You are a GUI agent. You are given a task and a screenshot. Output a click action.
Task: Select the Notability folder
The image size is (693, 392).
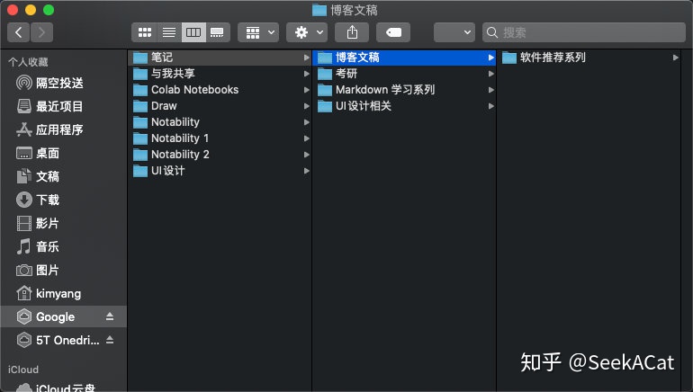[220, 122]
